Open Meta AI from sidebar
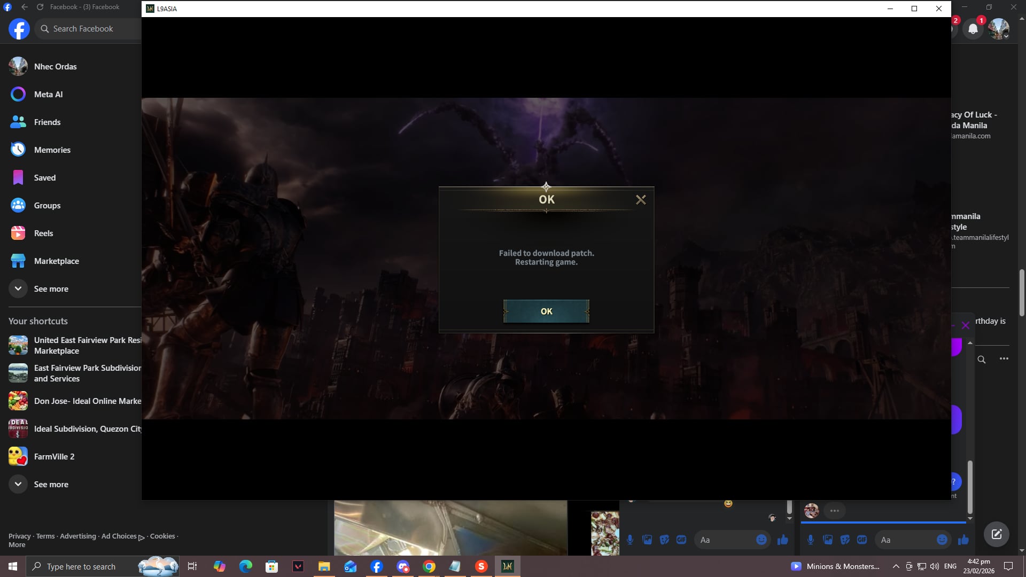Viewport: 1026px width, 577px height. click(x=48, y=95)
